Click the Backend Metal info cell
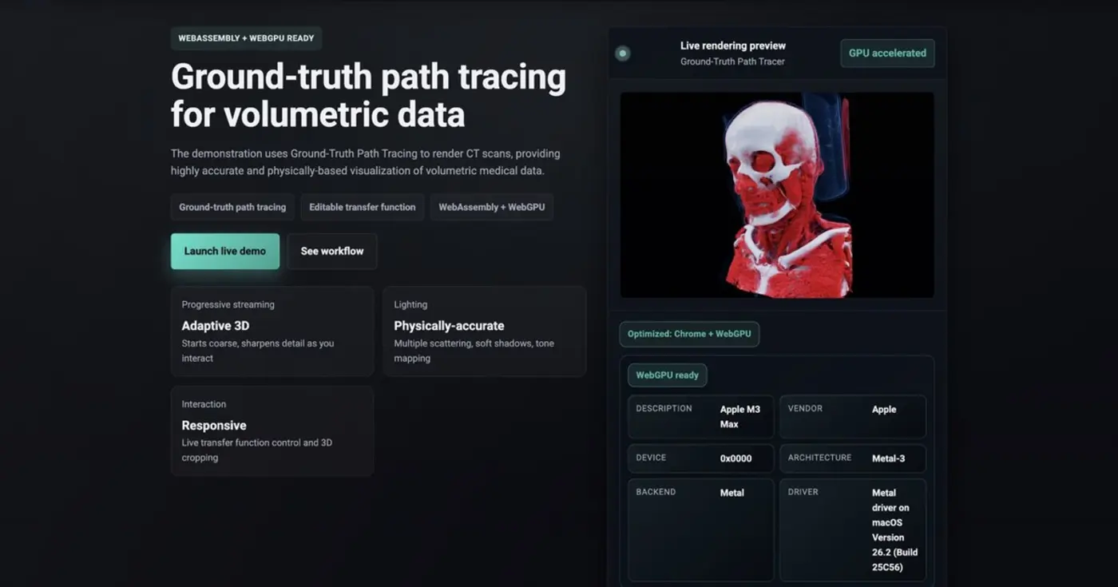 [x=700, y=529]
